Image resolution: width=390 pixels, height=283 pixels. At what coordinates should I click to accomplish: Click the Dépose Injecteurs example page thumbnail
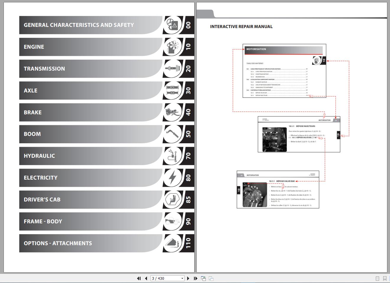point(299,134)
